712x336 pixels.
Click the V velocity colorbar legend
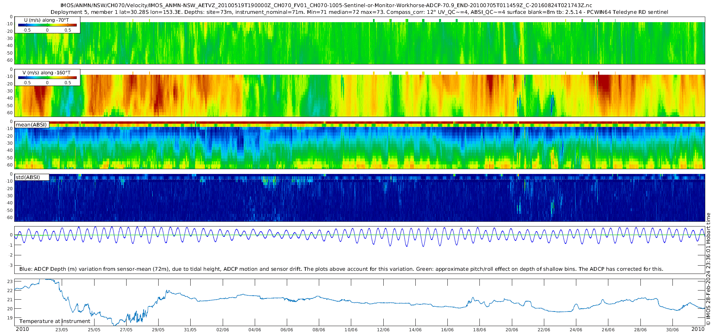(x=47, y=77)
